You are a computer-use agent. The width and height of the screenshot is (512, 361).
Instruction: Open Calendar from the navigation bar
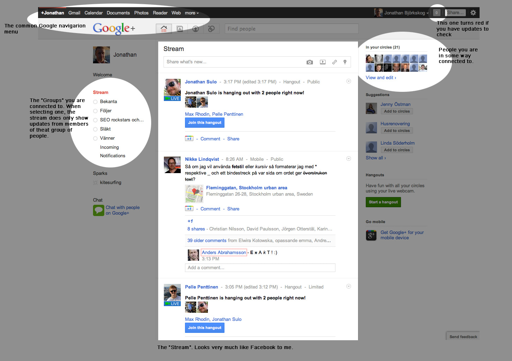[93, 13]
